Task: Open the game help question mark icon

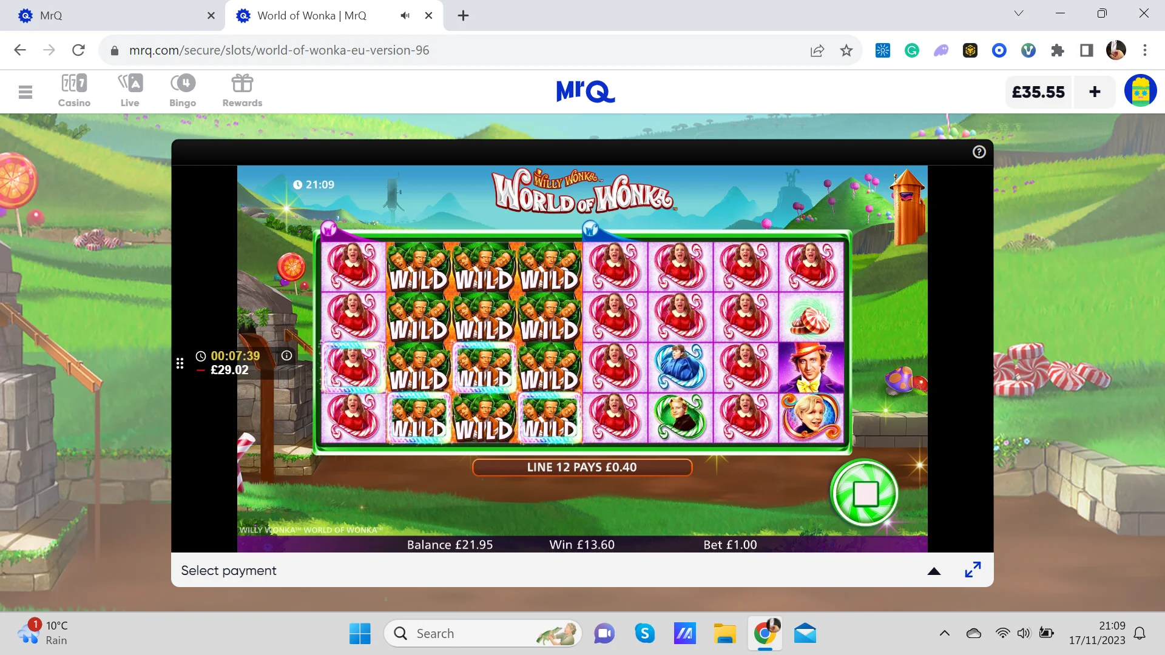Action: click(x=979, y=152)
